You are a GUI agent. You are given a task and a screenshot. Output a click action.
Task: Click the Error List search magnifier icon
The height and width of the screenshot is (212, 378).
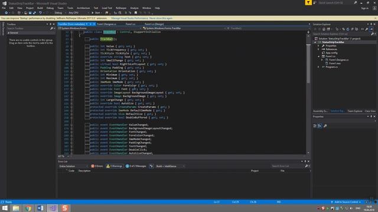tap(307, 166)
